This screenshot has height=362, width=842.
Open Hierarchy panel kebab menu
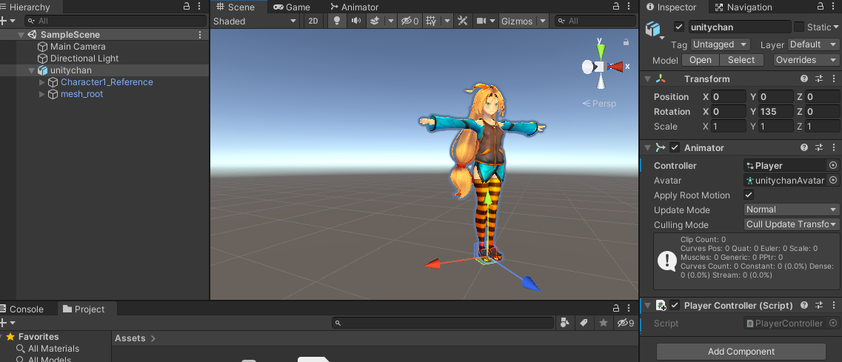200,7
